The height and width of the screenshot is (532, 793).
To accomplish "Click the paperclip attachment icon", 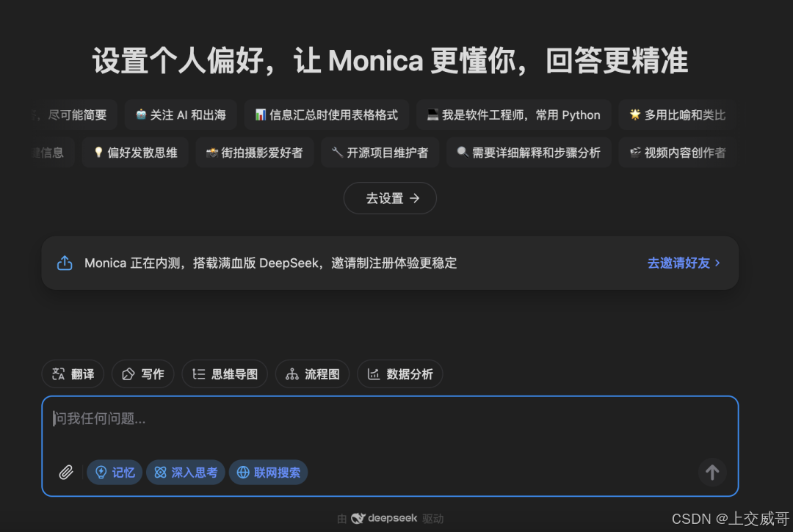I will click(x=66, y=473).
